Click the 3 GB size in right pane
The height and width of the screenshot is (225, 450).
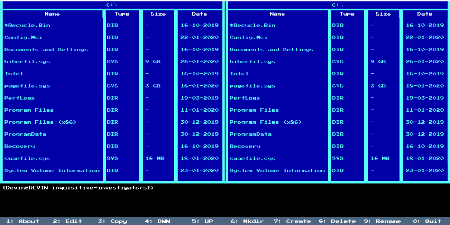(378, 86)
